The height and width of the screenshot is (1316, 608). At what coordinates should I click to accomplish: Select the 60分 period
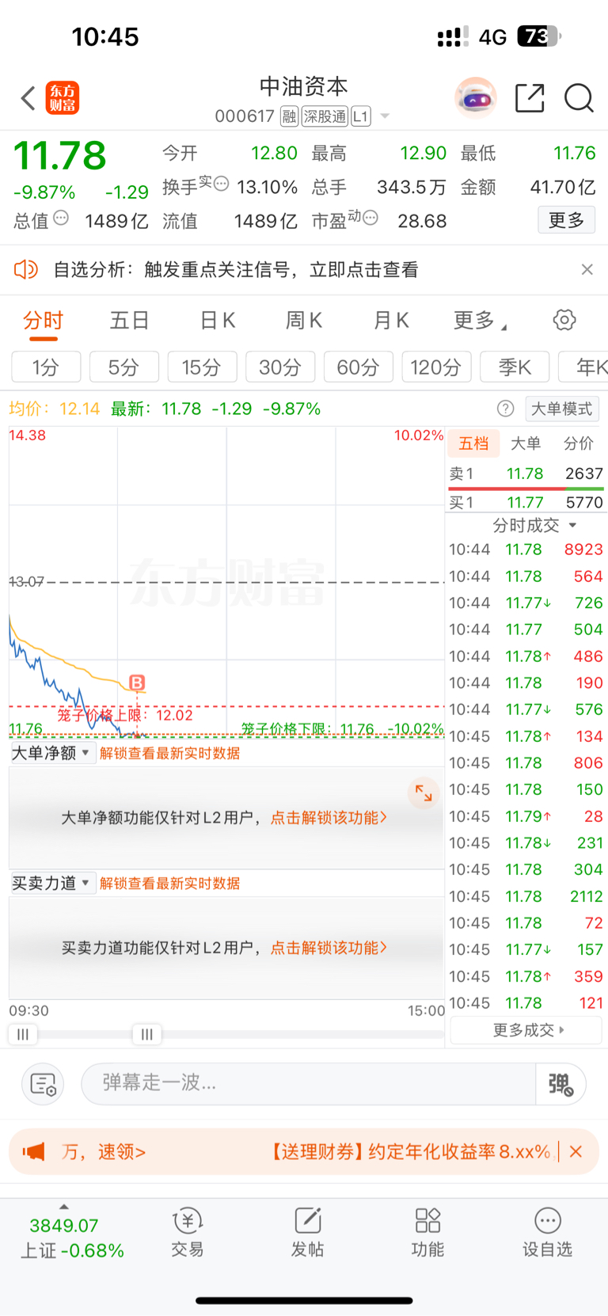click(358, 367)
